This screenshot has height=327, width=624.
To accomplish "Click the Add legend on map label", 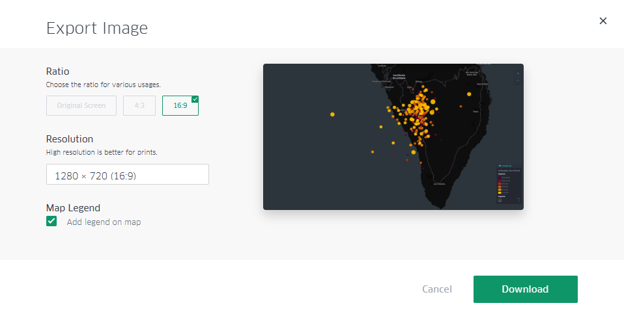I will 104,222.
